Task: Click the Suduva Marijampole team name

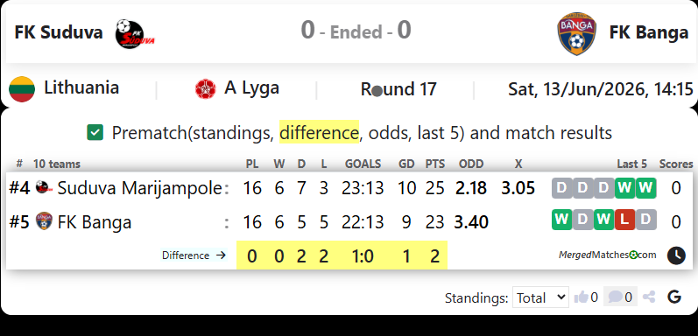Action: click(x=139, y=188)
